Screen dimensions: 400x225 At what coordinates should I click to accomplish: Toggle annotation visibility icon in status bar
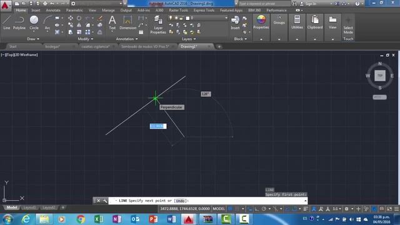[x=314, y=209]
